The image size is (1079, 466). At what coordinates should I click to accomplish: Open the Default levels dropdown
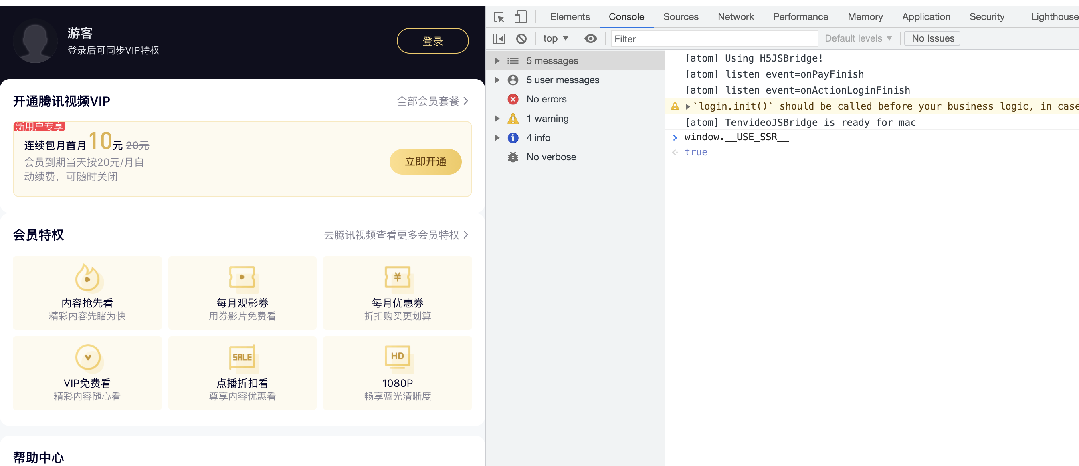pos(858,38)
